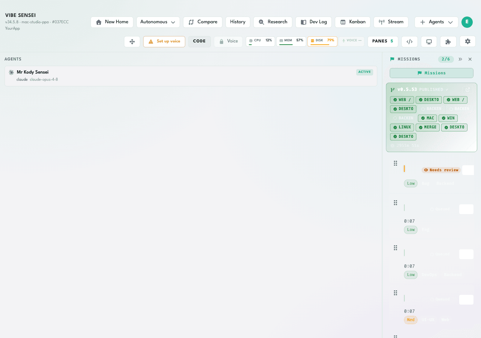Click the mac-studio-ppa version info line

[37, 22]
